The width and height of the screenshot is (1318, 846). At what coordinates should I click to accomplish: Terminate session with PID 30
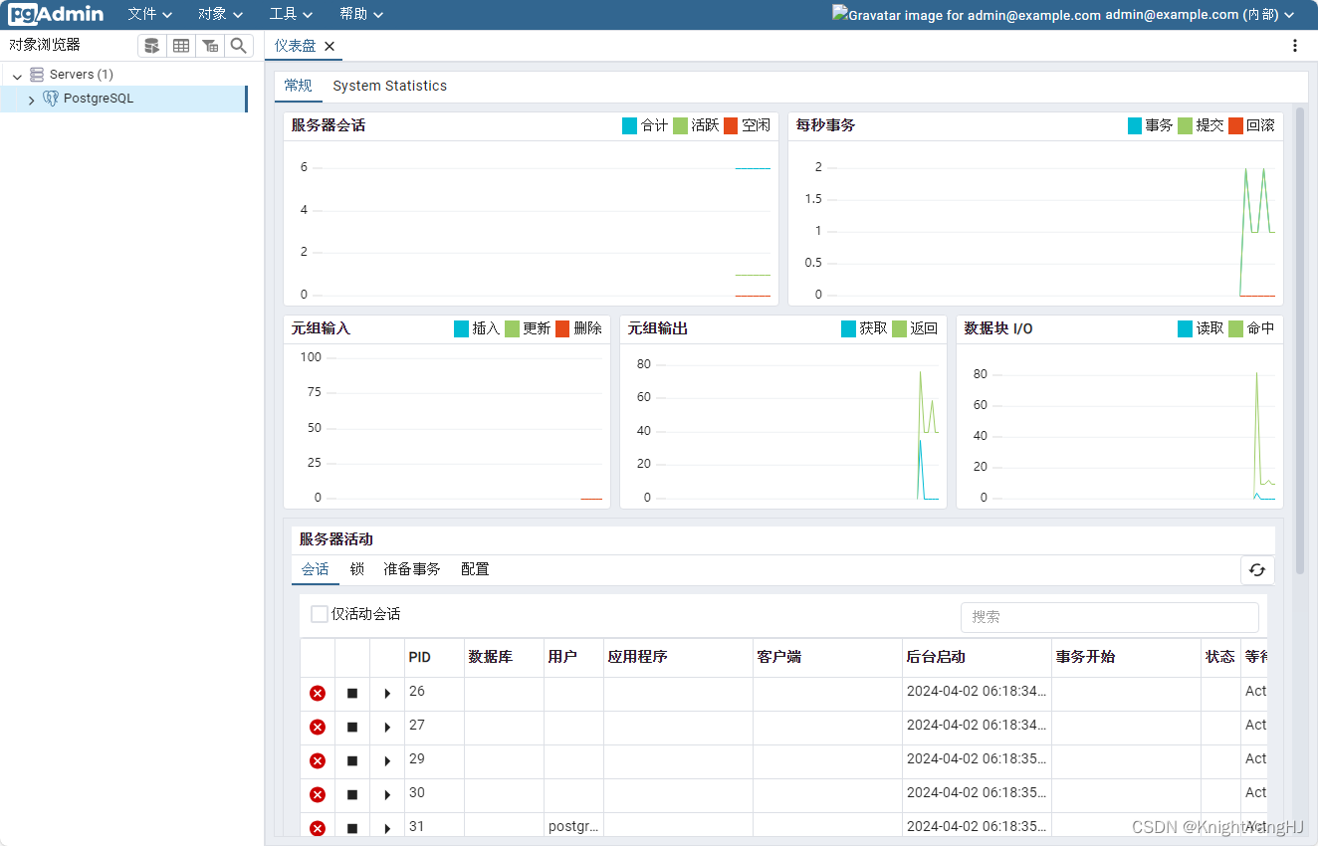pyautogui.click(x=318, y=795)
